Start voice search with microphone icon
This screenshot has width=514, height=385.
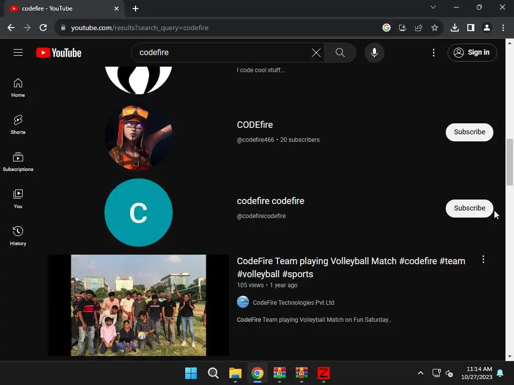coord(374,52)
